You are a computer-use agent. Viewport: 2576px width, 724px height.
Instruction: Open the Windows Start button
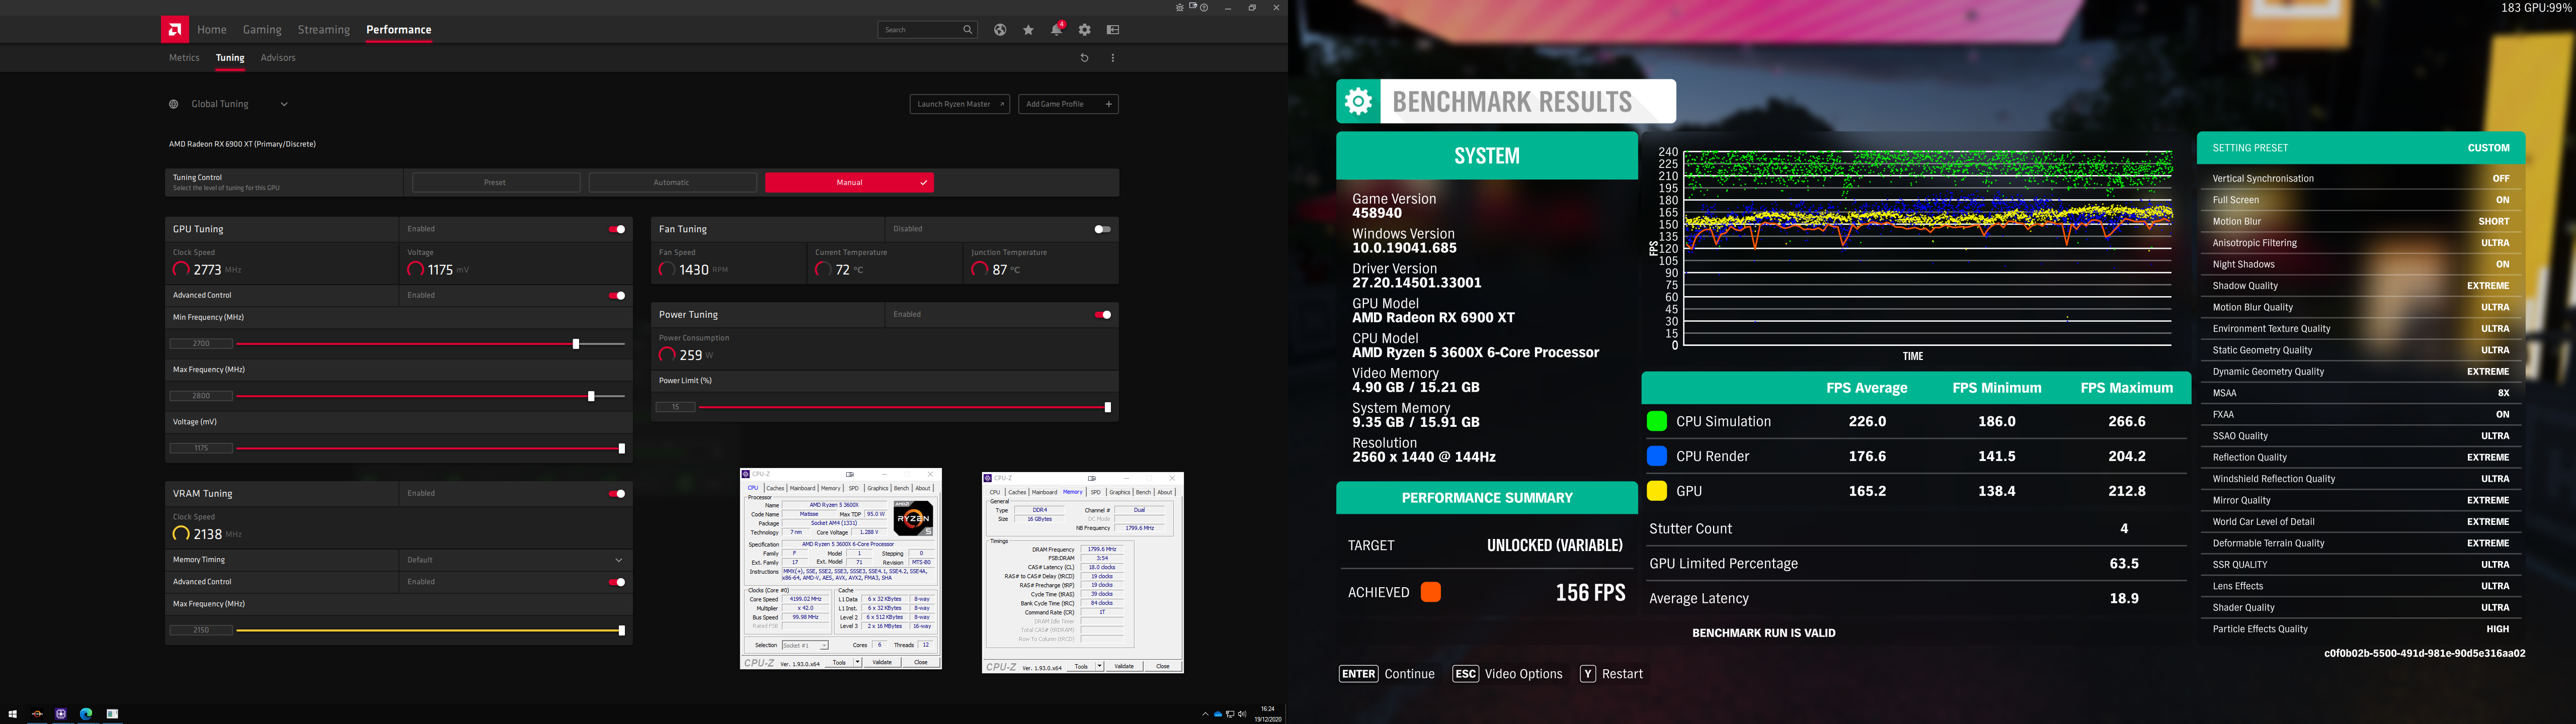[x=13, y=714]
